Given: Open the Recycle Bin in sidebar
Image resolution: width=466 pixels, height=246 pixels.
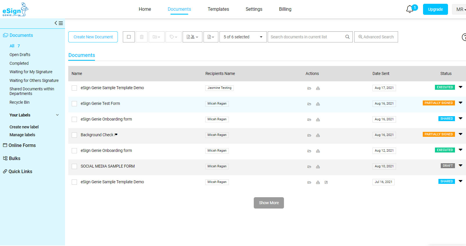Looking at the screenshot, I should tap(19, 102).
